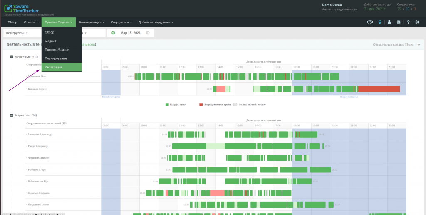Click Обновляется каждые 15мин text
The width and height of the screenshot is (426, 215).
394,45
